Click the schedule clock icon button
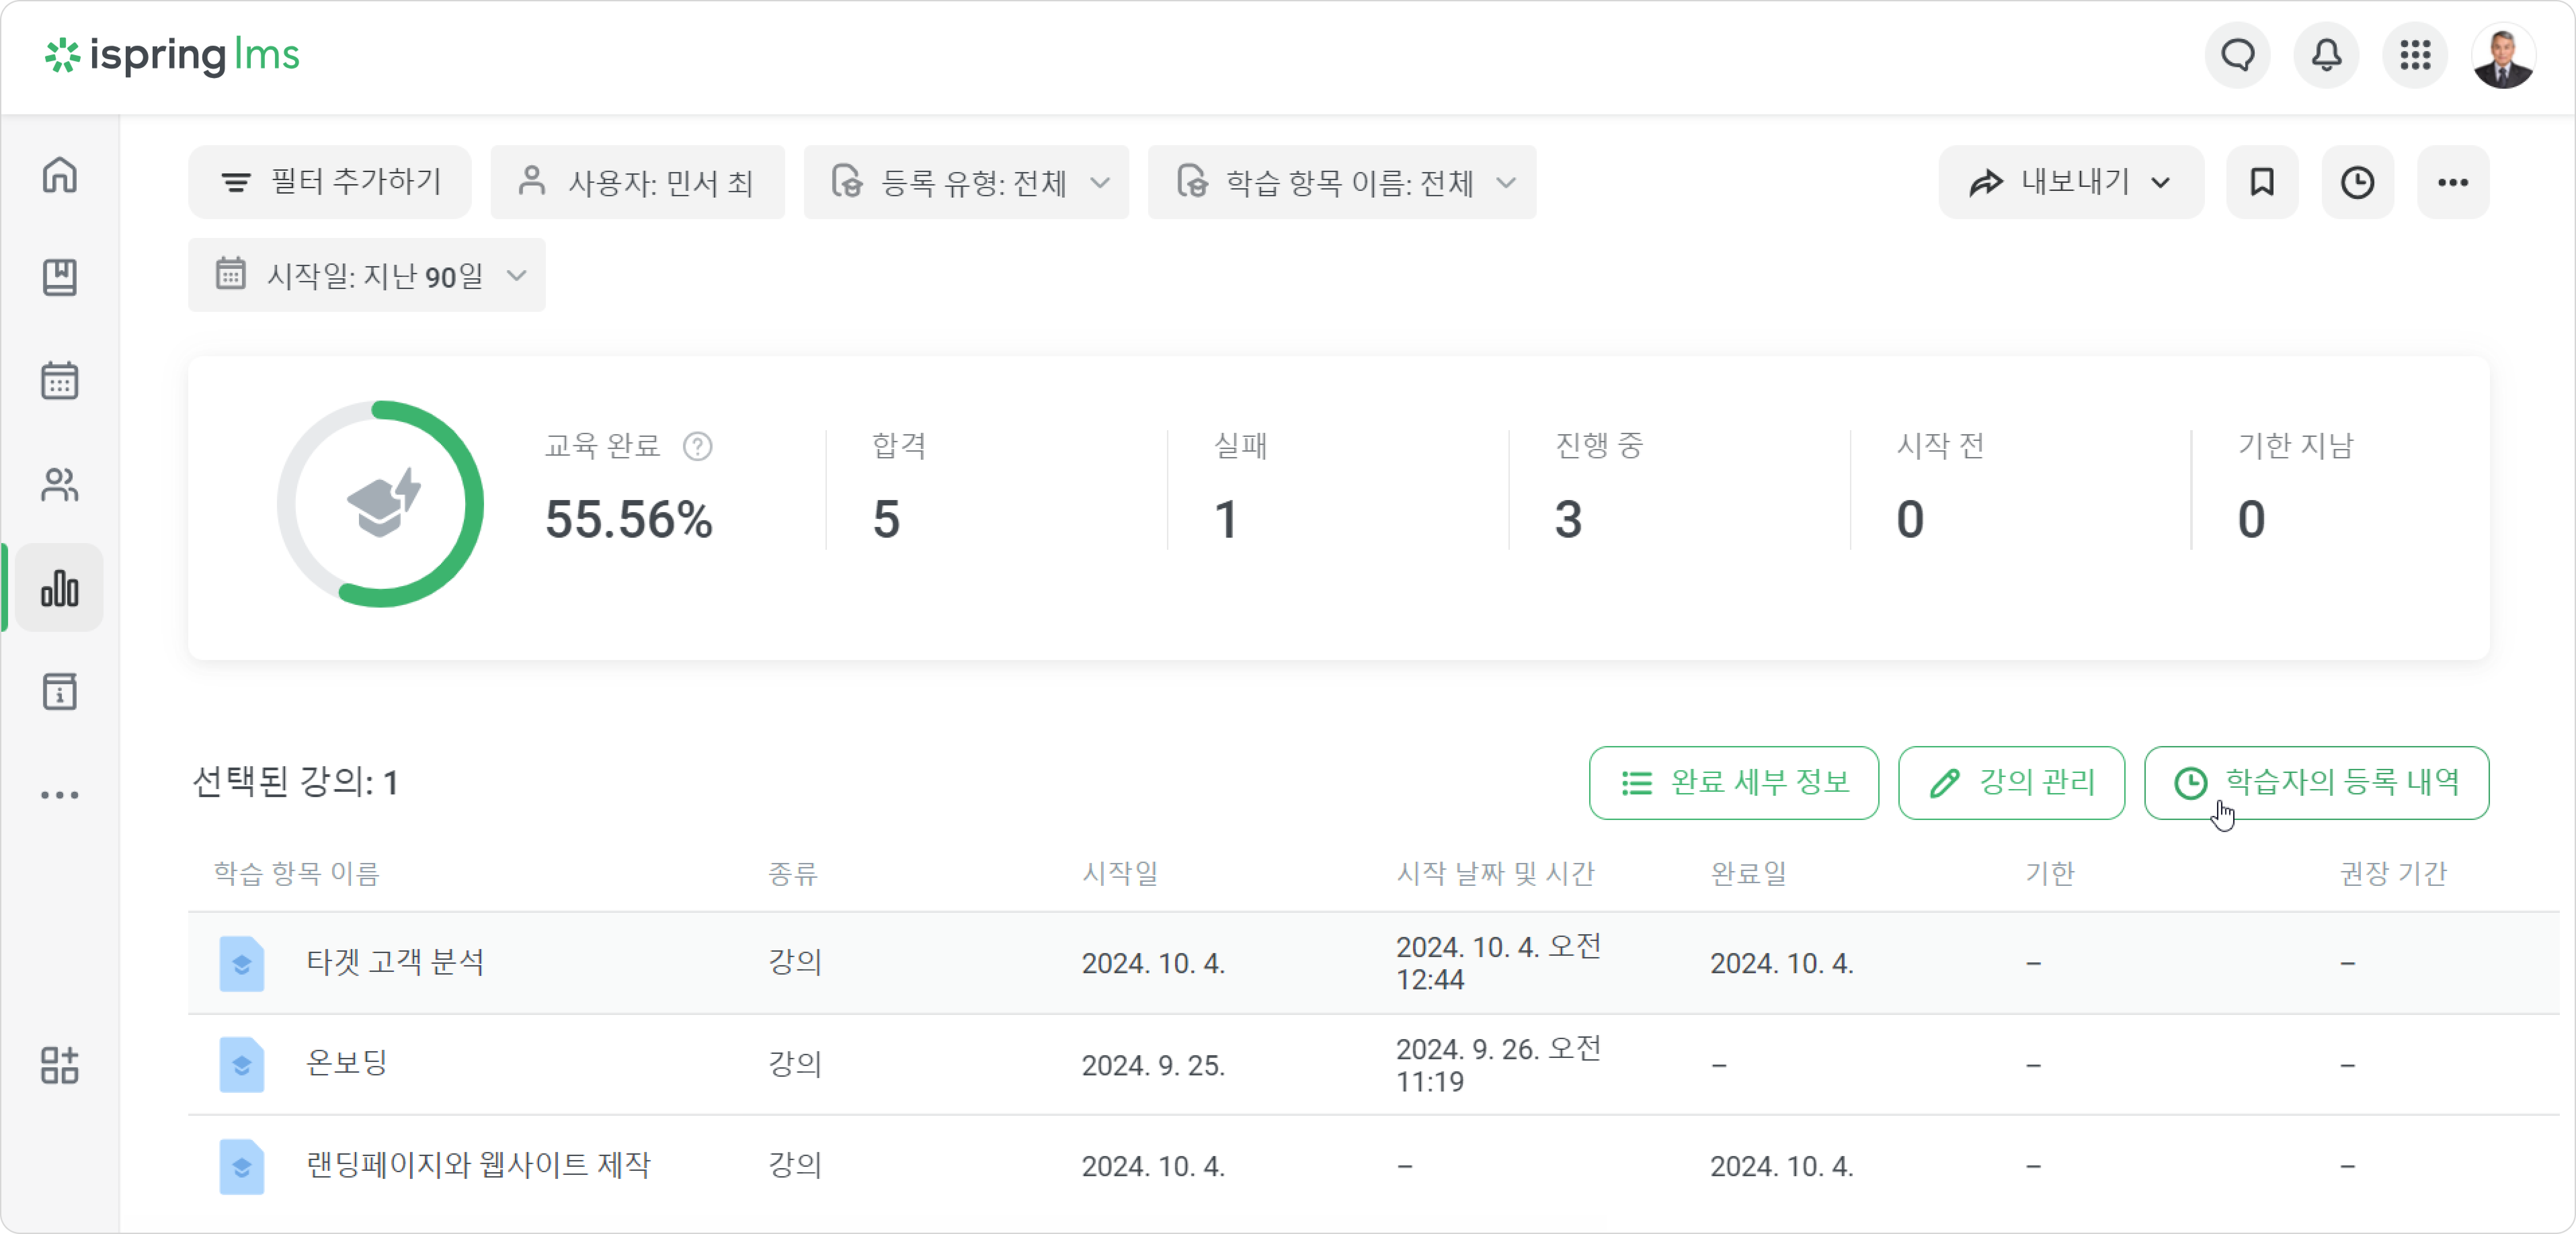The width and height of the screenshot is (2576, 1234). pos(2358,182)
